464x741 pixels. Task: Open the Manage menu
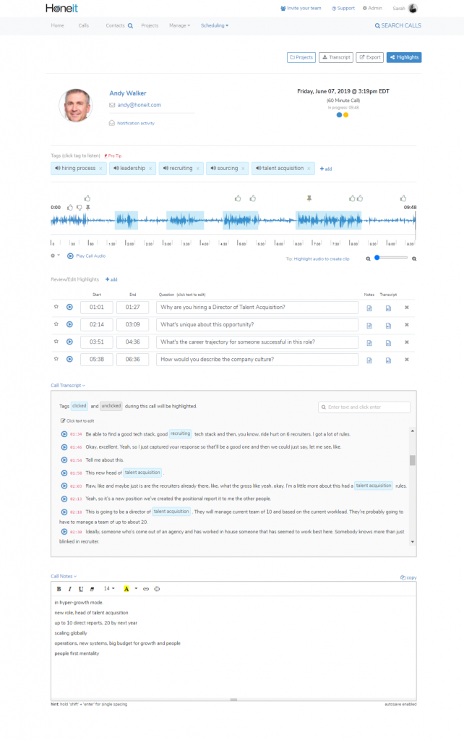pyautogui.click(x=179, y=25)
